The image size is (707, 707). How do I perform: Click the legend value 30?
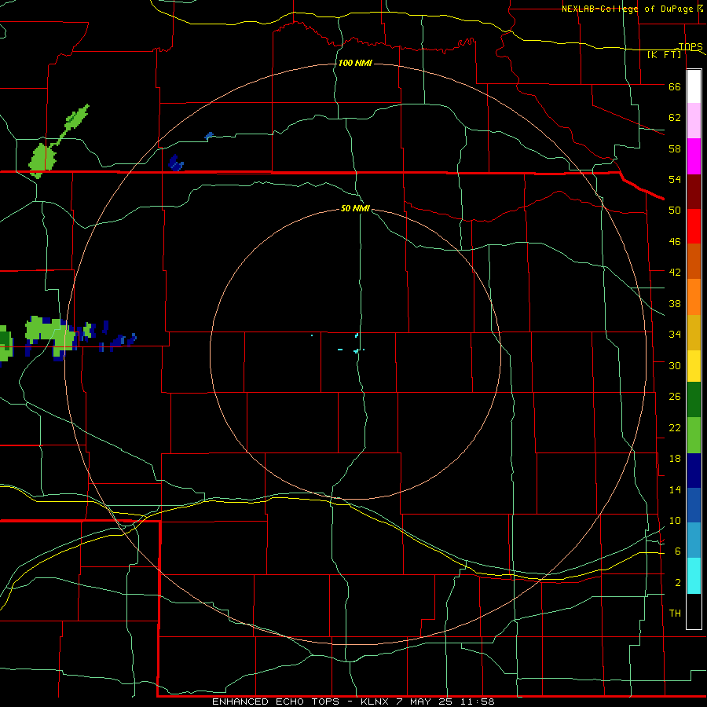[x=675, y=365]
